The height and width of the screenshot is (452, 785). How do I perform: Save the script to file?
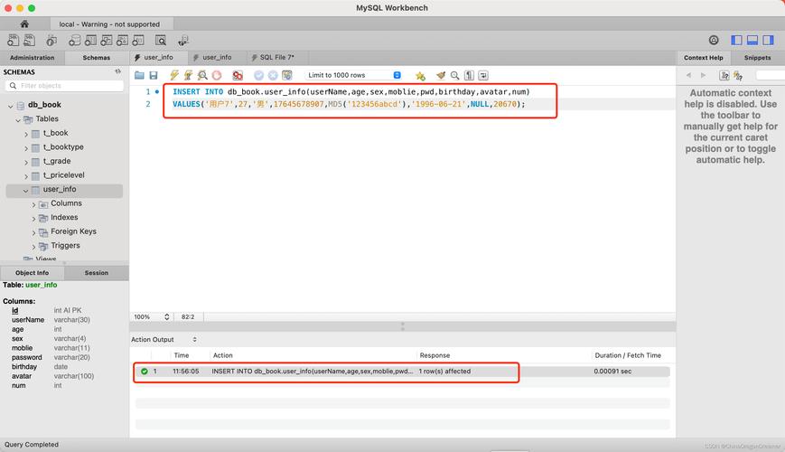pyautogui.click(x=154, y=75)
